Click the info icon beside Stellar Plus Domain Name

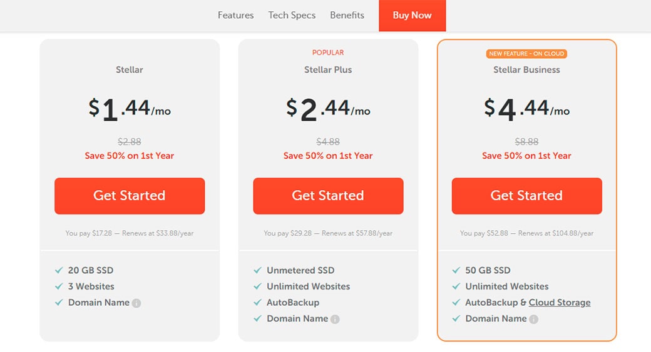coord(335,319)
